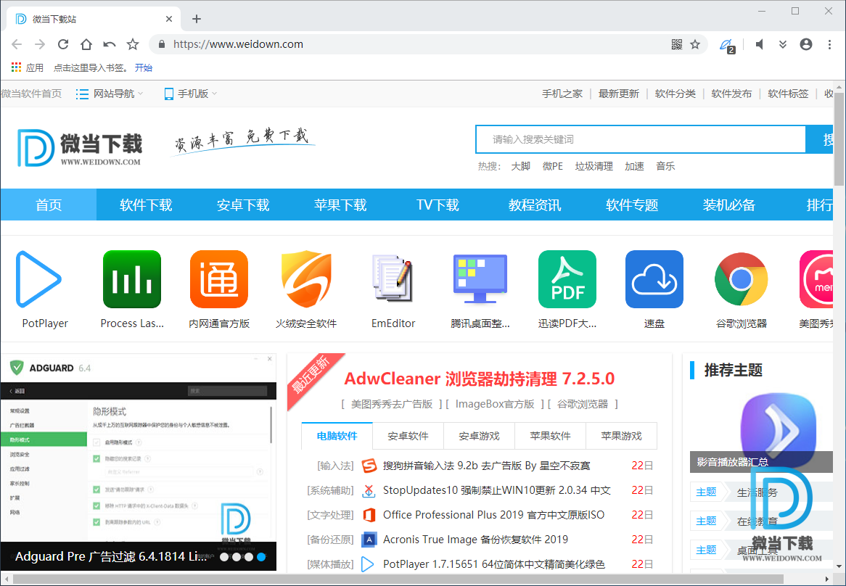Open the 软件分类 top link
Screen dimensions: 846x586
(x=675, y=94)
